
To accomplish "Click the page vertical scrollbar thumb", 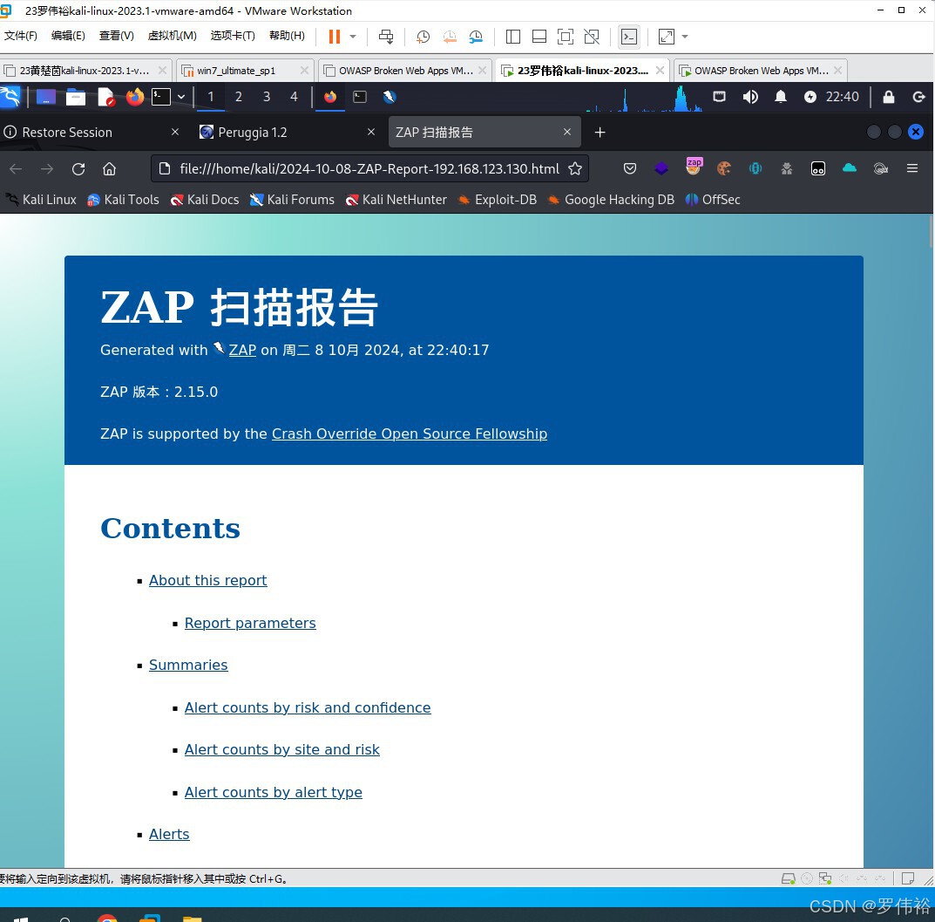I will [x=931, y=231].
